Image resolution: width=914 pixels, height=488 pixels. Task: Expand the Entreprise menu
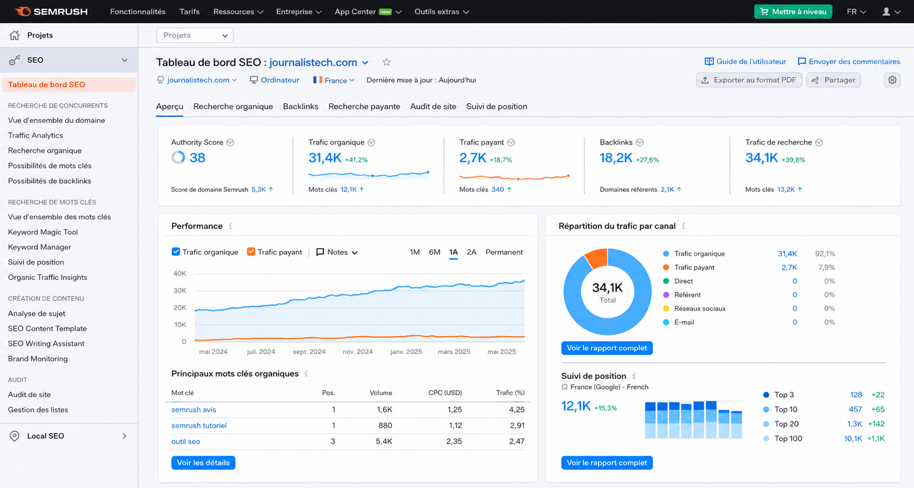click(299, 11)
